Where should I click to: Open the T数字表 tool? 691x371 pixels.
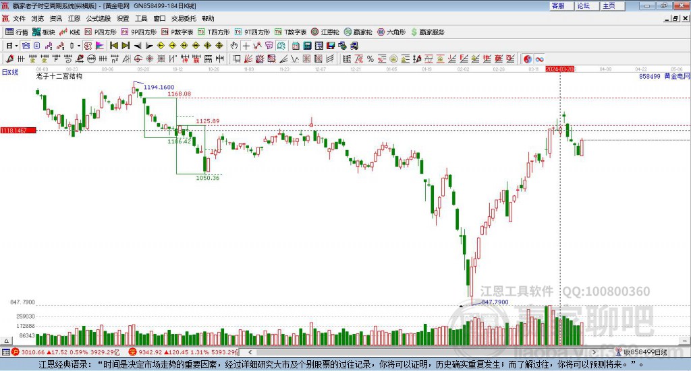pos(290,32)
